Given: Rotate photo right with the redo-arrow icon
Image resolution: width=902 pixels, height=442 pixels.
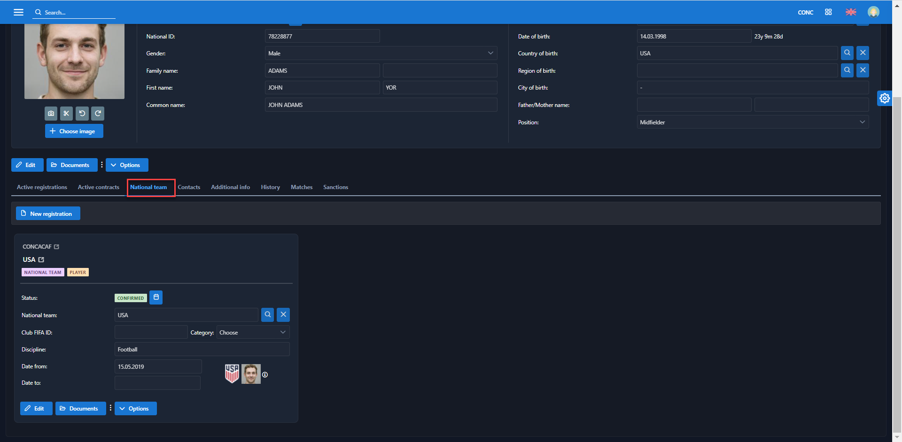Looking at the screenshot, I should [98, 114].
